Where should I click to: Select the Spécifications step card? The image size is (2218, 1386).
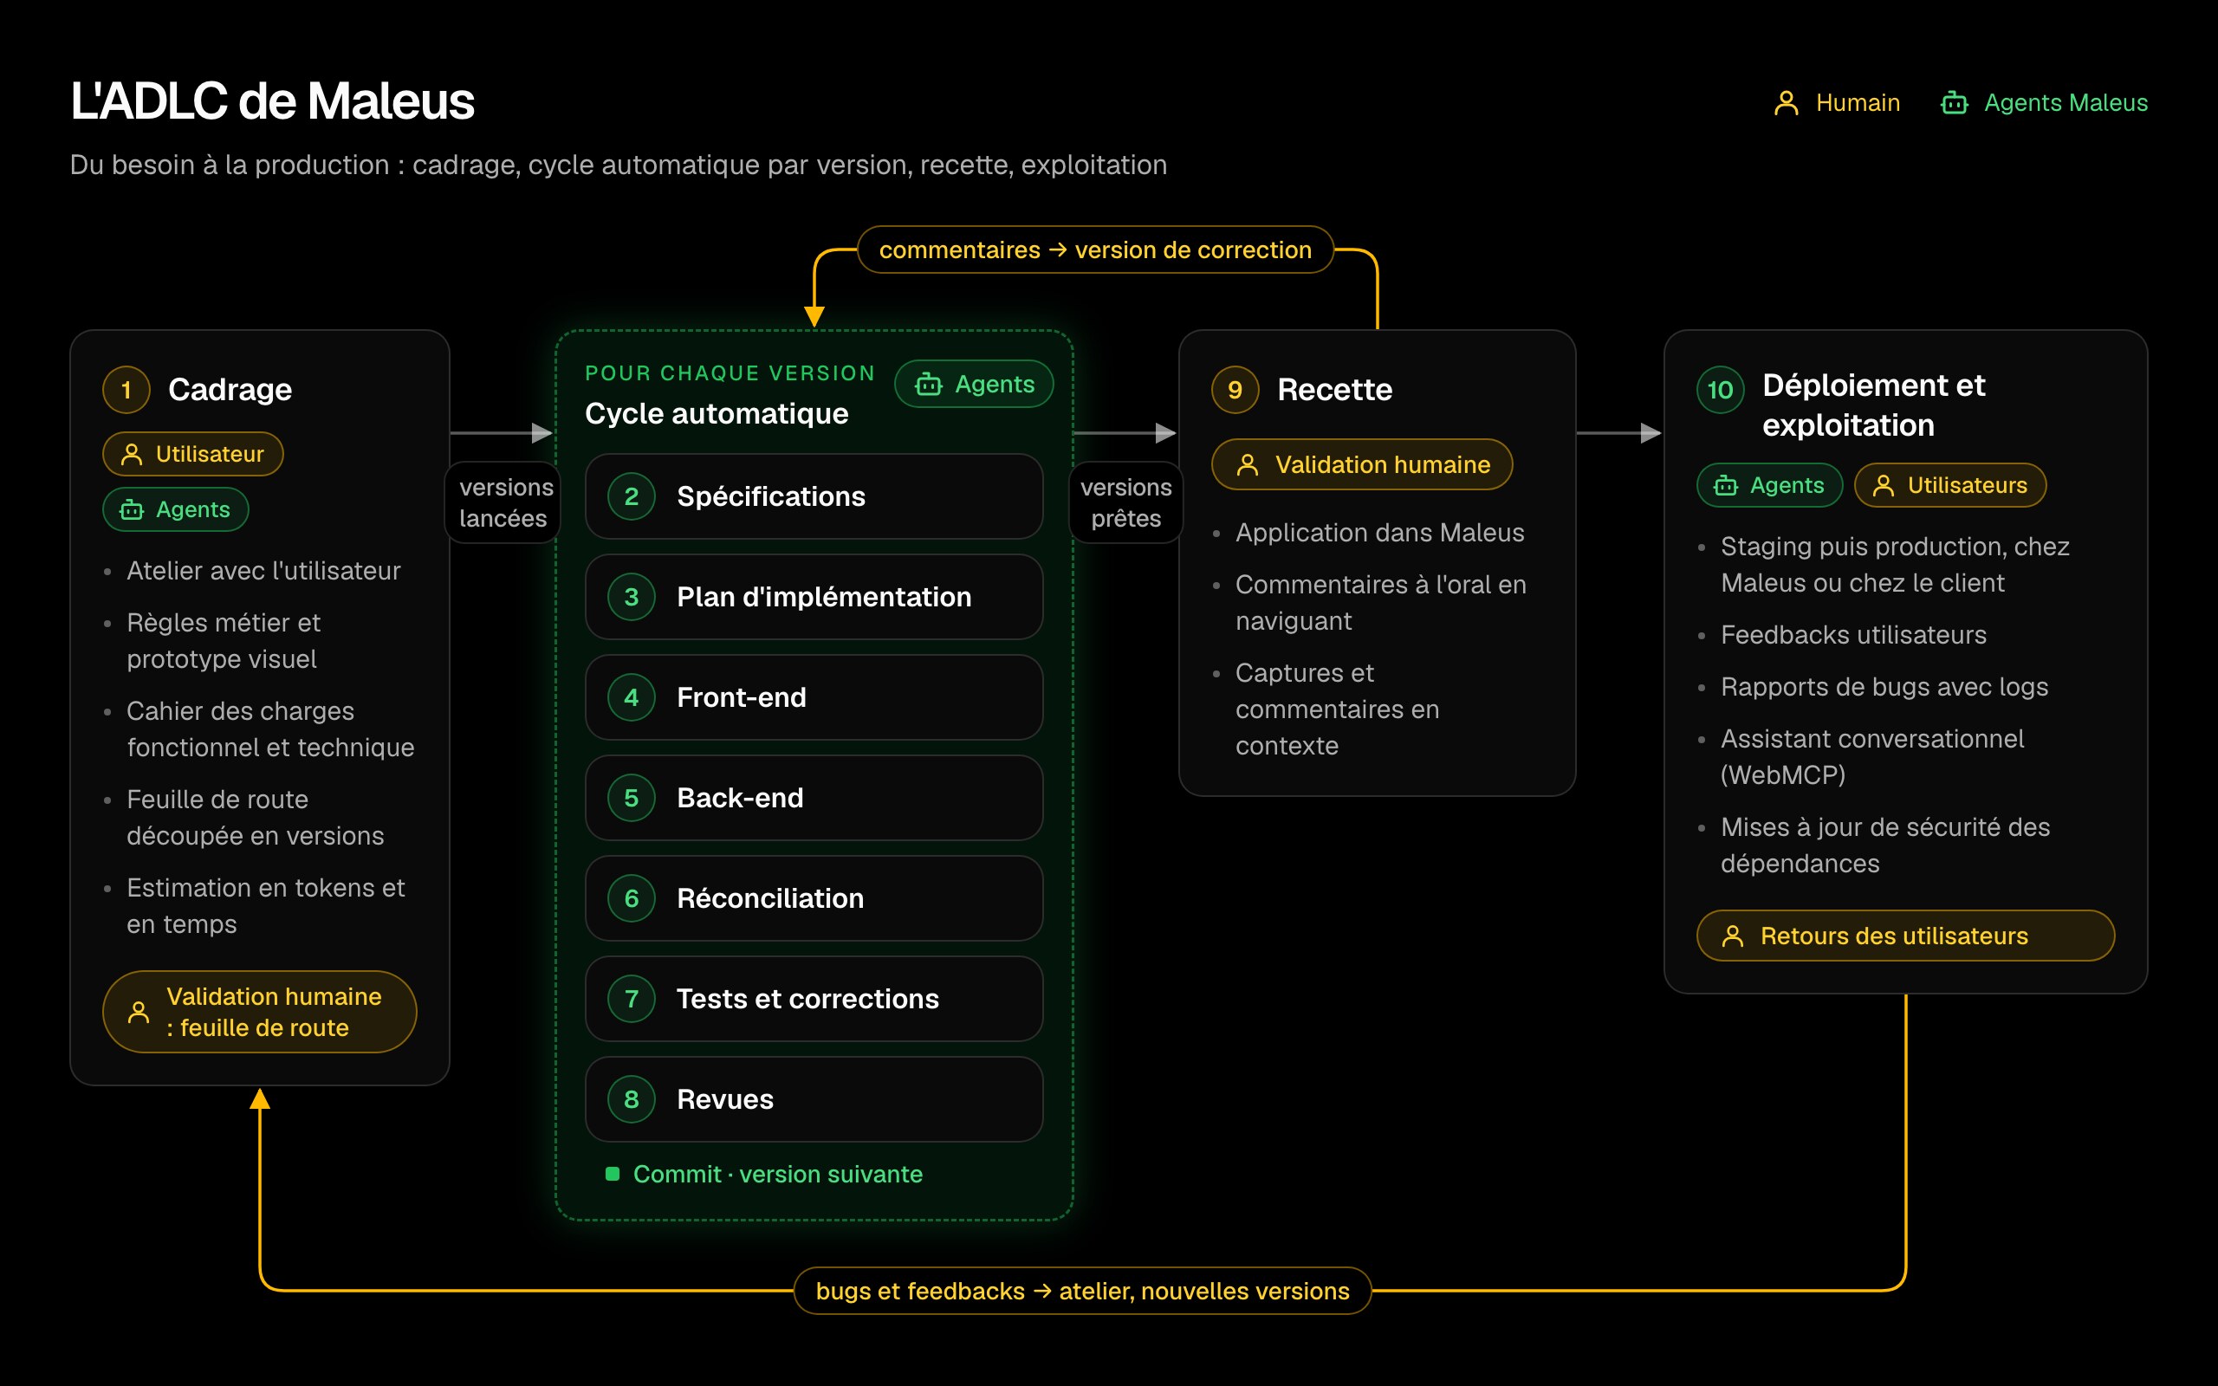pos(814,497)
